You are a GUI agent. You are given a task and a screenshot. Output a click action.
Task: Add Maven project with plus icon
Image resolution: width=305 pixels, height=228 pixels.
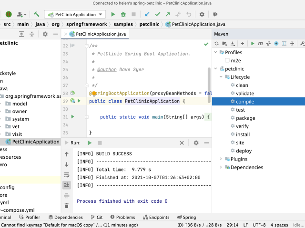click(x=243, y=44)
